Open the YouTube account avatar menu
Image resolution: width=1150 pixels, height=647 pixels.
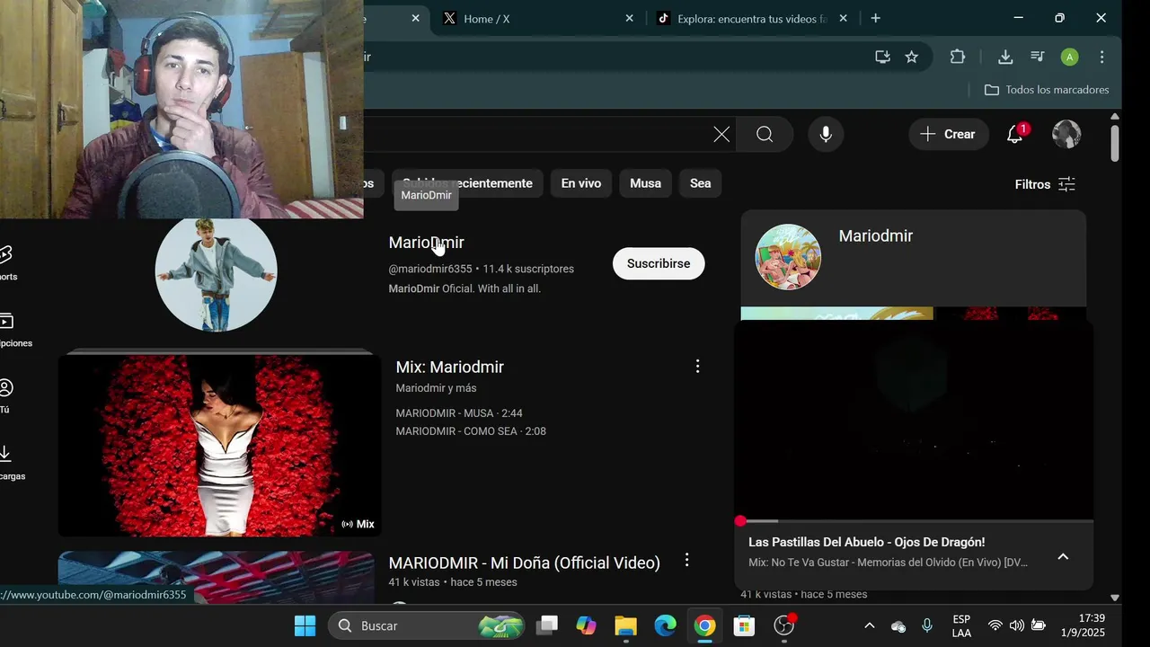click(x=1066, y=135)
